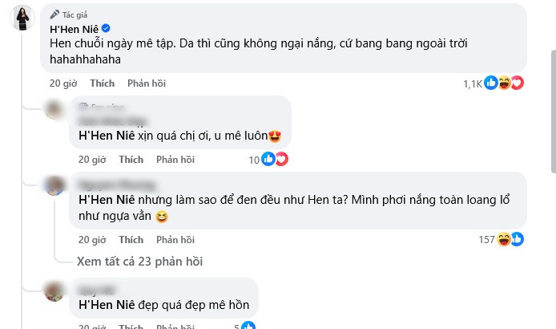The height and width of the screenshot is (329, 556).
Task: Click the avatar of the 'loang lổ' commenter
Action: coord(54,186)
